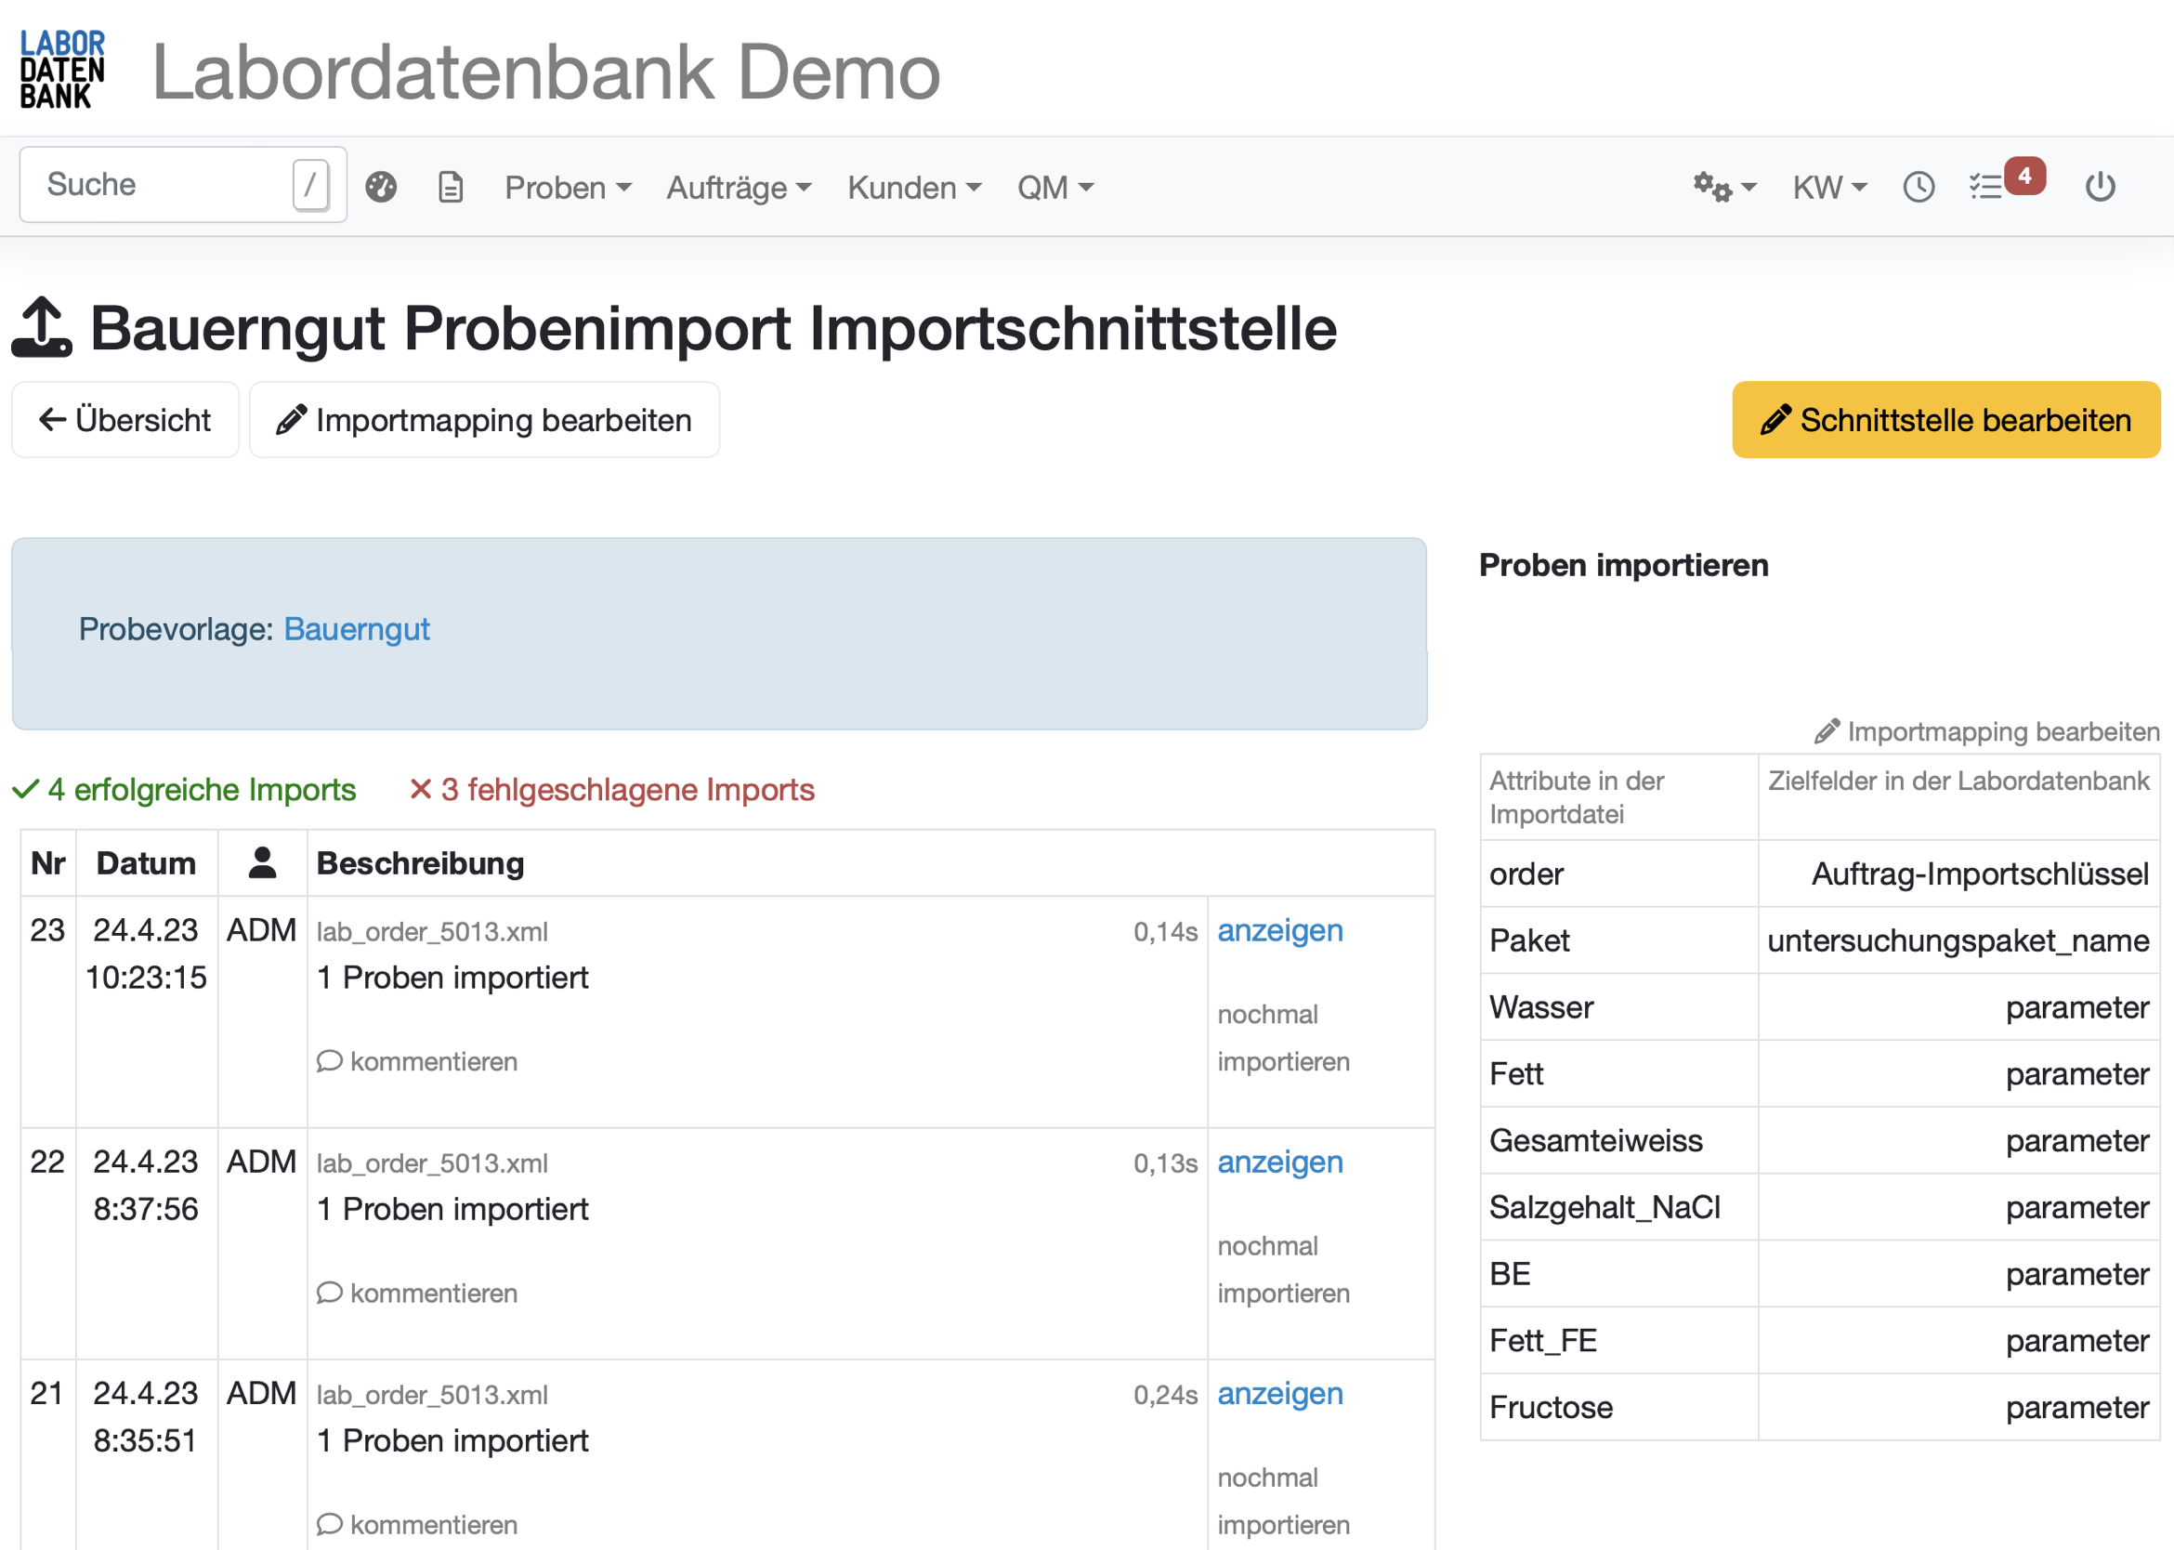Screen dimensions: 2174x1550
Task: Open the dashboard speedometer icon
Action: (381, 186)
